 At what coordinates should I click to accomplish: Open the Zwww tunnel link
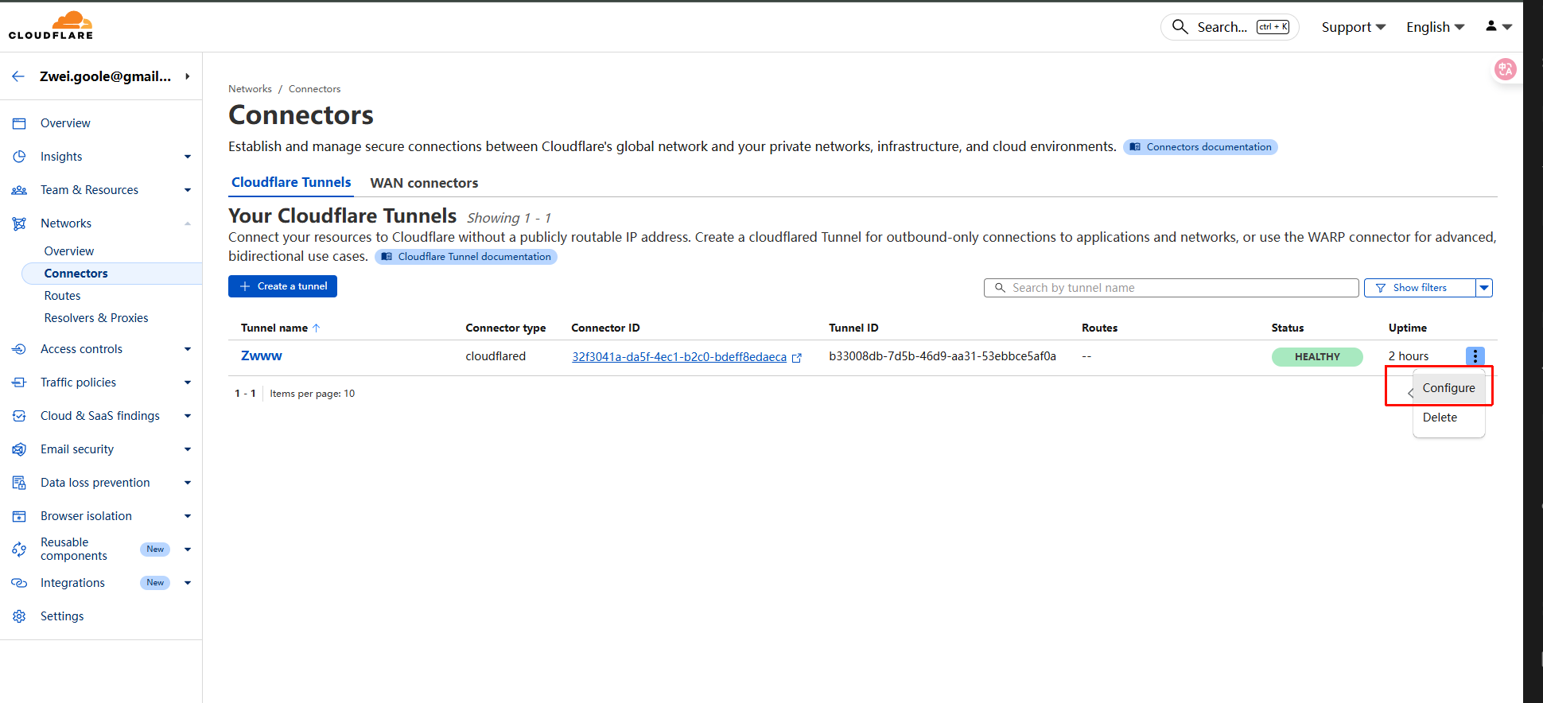click(262, 355)
